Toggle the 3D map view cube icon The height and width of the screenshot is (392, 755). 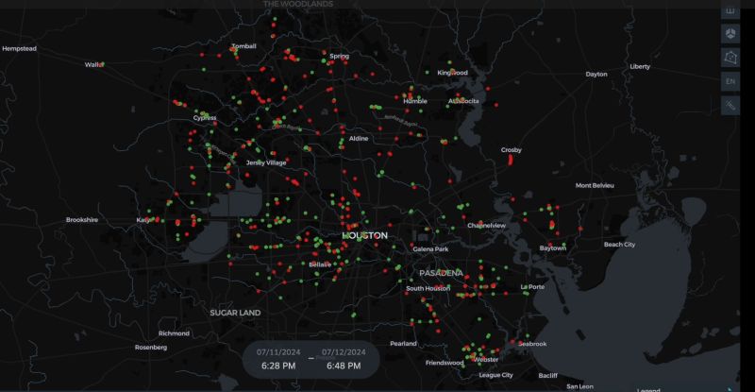point(730,34)
